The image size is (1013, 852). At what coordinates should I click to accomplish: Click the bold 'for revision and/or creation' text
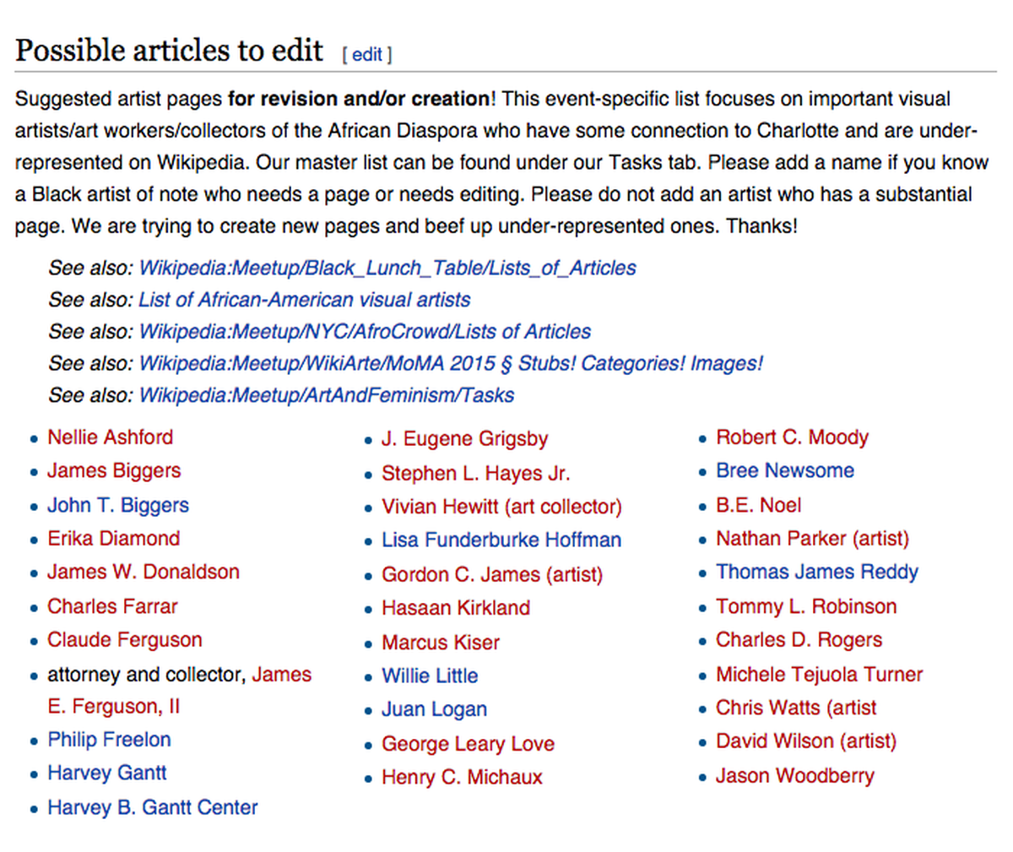point(360,99)
